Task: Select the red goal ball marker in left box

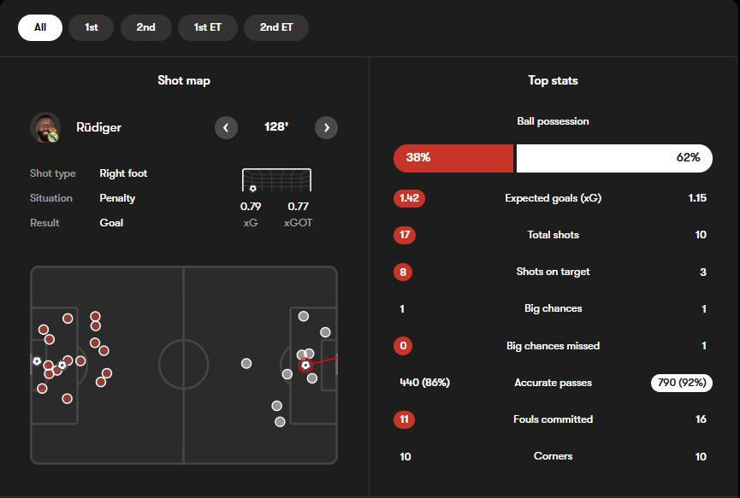Action: pos(62,365)
